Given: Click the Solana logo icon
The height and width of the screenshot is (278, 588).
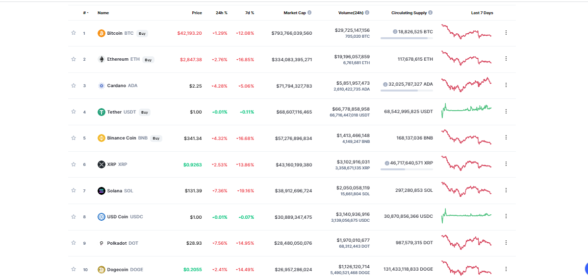Looking at the screenshot, I should [x=101, y=191].
